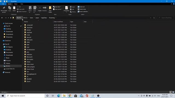Image resolution: width=175 pixels, height=98 pixels.
Task: Select the discord folder
Action: [x=29, y=37]
